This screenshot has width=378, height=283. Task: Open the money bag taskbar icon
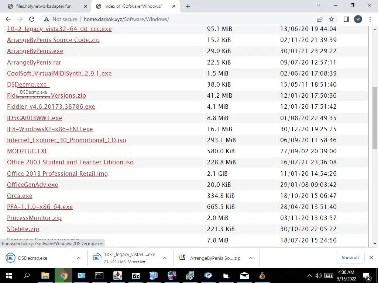[x=262, y=276]
